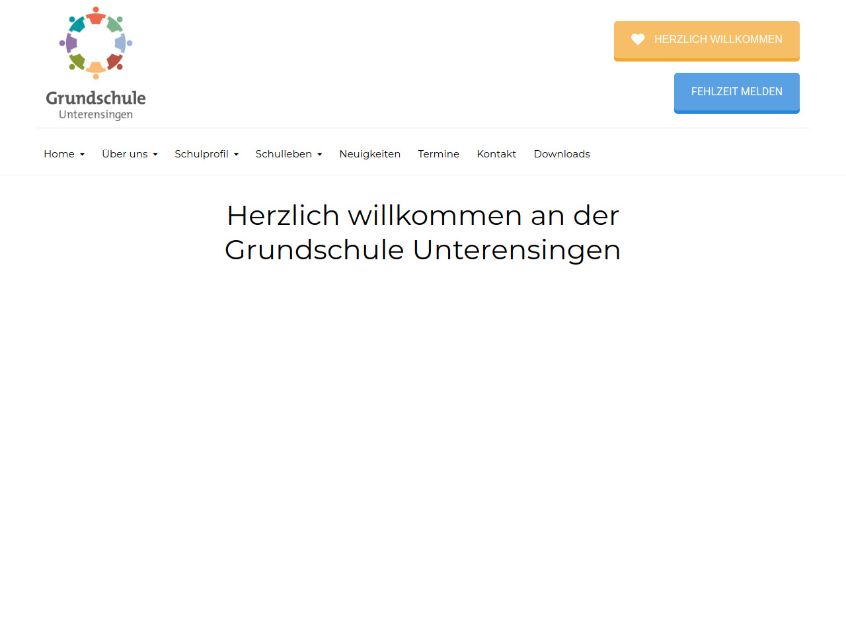The image size is (846, 635).
Task: Open the Schulleben dropdown caret
Action: pyautogui.click(x=320, y=155)
